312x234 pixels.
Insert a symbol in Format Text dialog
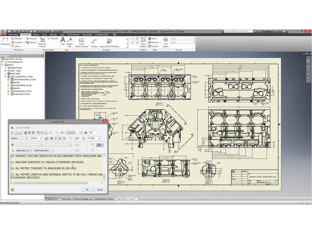86,133
